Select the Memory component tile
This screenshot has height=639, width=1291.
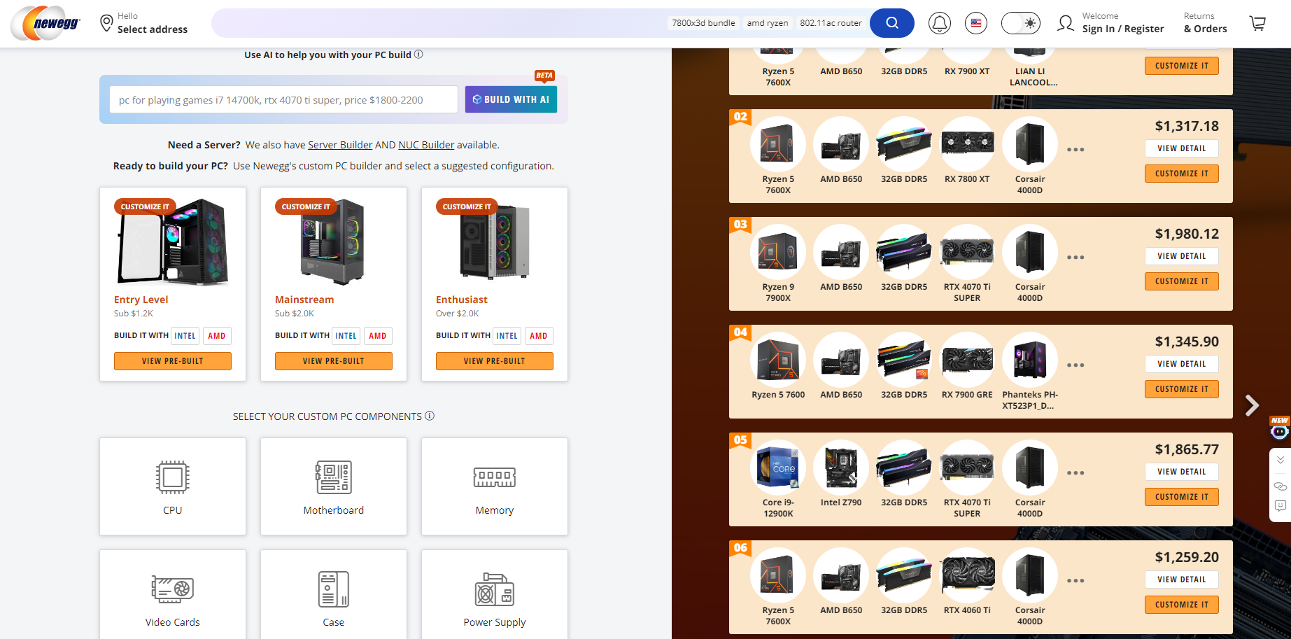pos(495,486)
